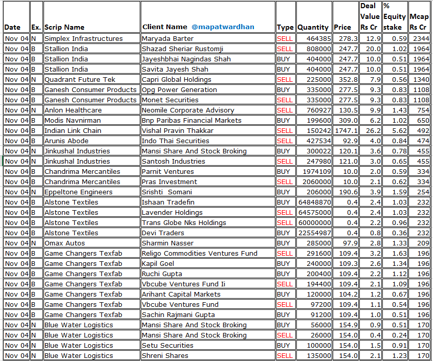Select Bnp Paribas Financial Markets cell
The width and height of the screenshot is (433, 361).
(208, 120)
